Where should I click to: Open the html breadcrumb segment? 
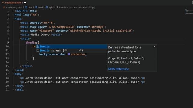(30, 7)
